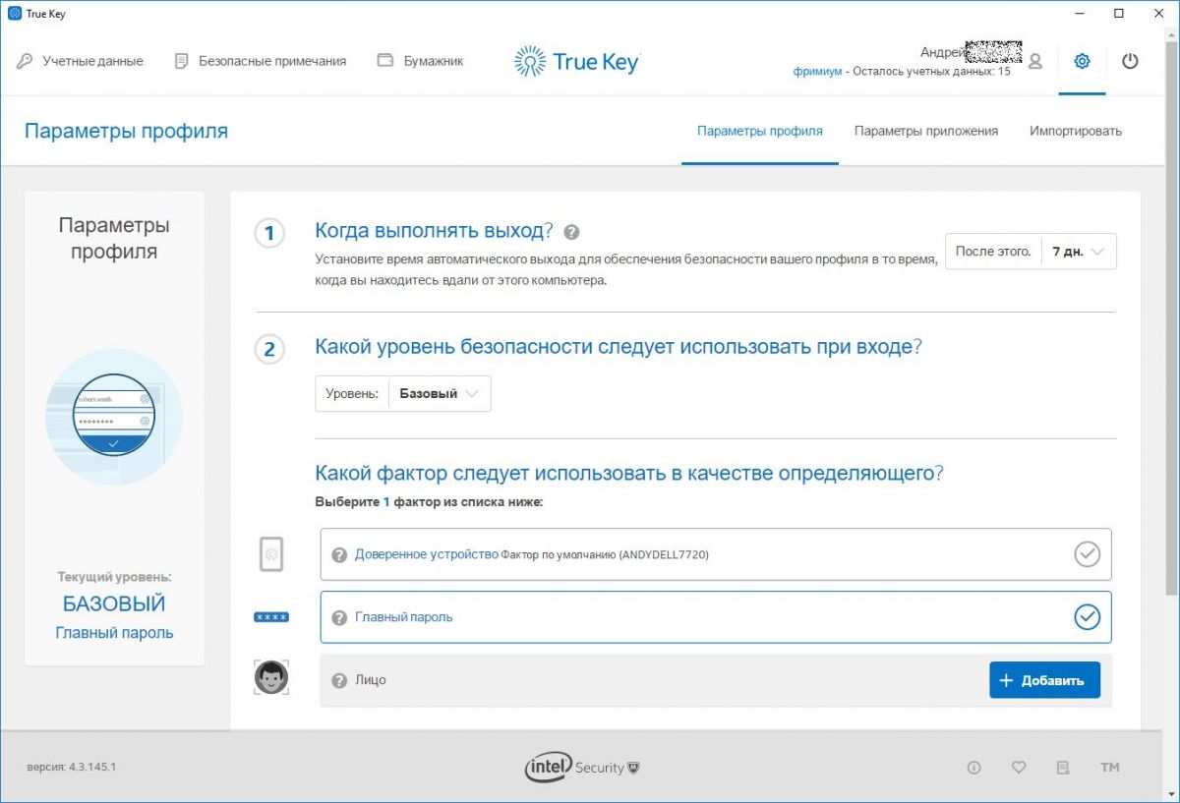Click the help icon beside logout question
Viewport: 1180px width, 803px height.
pos(571,233)
